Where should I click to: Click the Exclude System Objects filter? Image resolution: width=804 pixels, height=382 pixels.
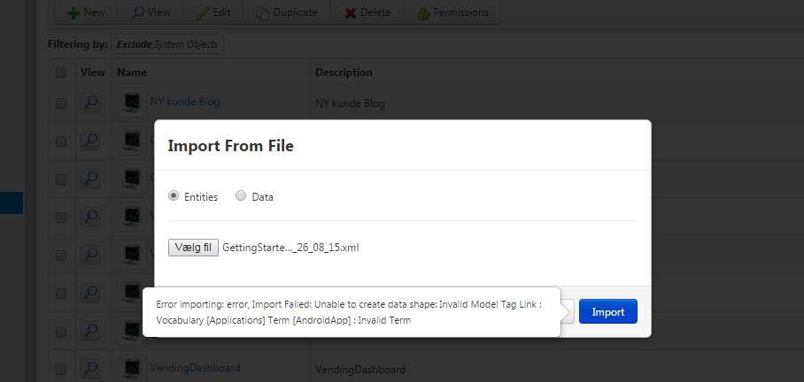pos(167,44)
